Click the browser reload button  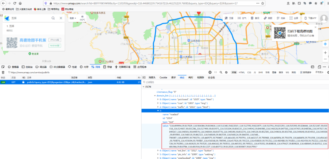15,3
